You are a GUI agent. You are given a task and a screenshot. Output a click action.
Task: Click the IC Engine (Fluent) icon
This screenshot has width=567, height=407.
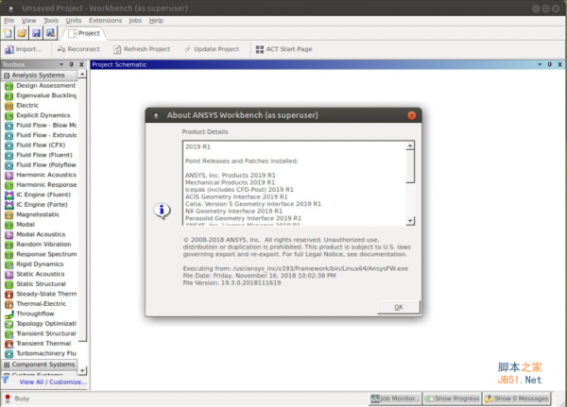click(9, 195)
